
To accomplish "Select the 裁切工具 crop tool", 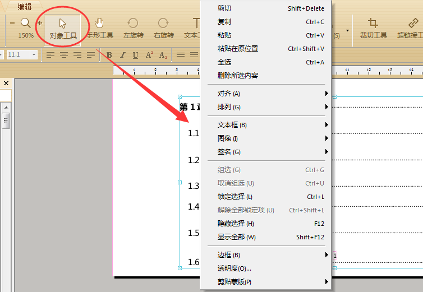I will point(373,28).
